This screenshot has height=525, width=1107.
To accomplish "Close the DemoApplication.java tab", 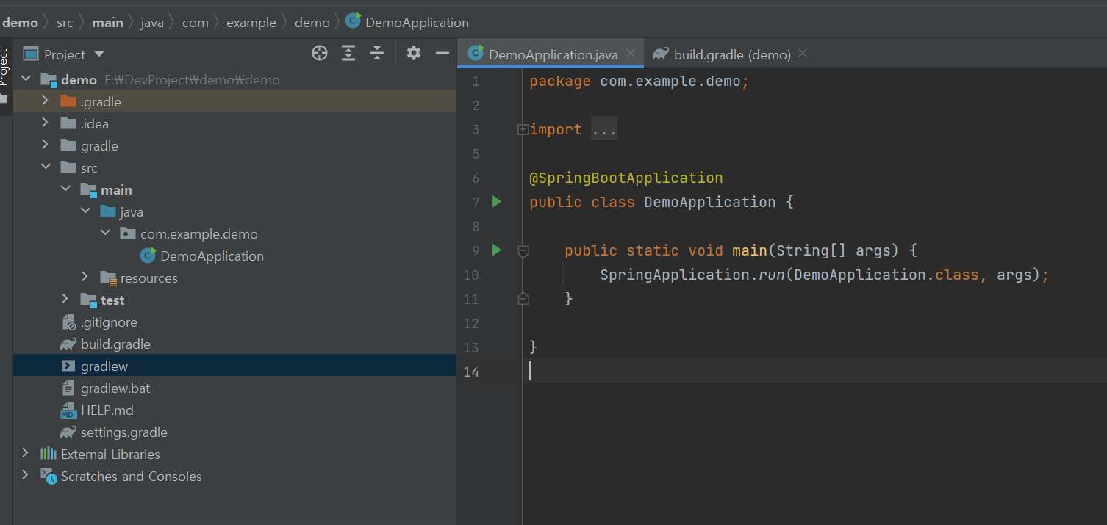I will point(631,54).
